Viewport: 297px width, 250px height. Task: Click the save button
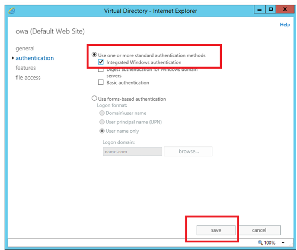[x=216, y=230]
